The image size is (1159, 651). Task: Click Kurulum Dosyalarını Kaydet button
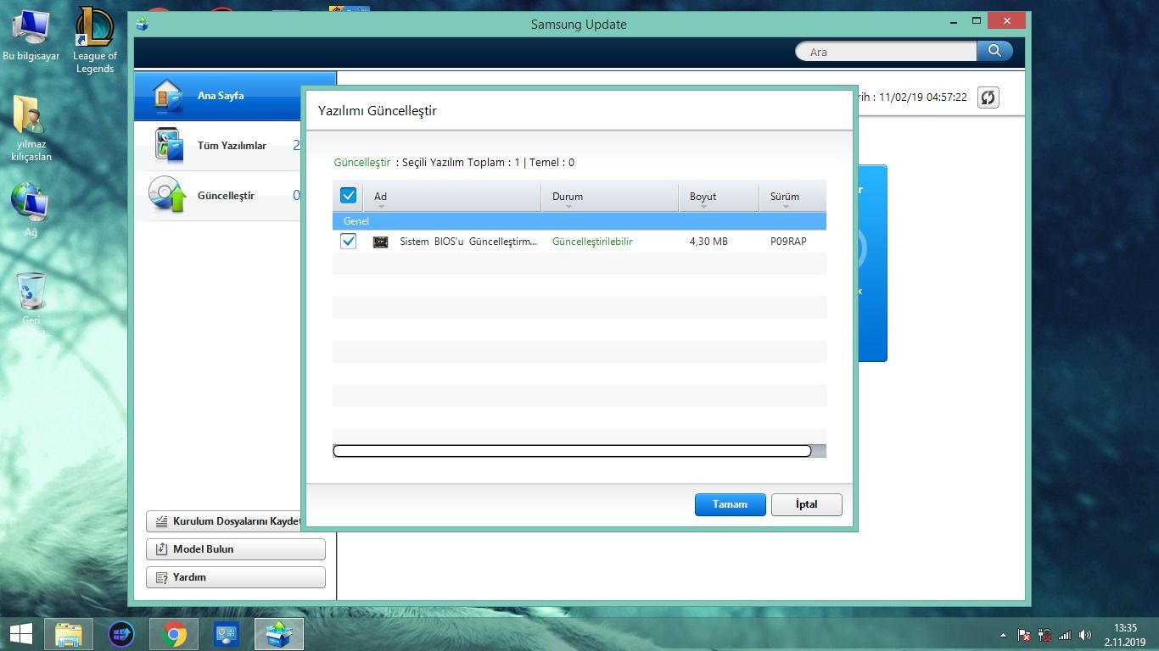(x=225, y=521)
